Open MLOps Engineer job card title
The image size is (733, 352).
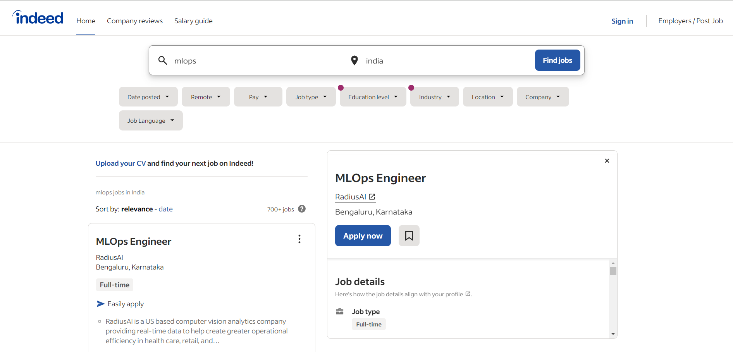coord(134,241)
